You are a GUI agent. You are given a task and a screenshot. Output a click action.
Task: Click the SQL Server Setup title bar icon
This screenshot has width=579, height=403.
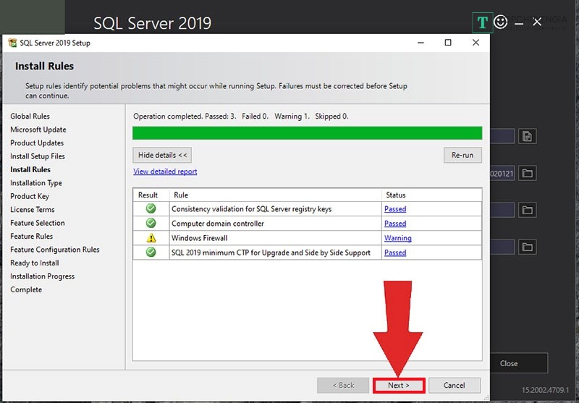12,43
